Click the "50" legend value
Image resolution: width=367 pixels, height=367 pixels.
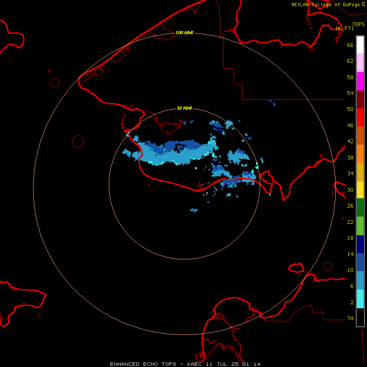(x=350, y=109)
